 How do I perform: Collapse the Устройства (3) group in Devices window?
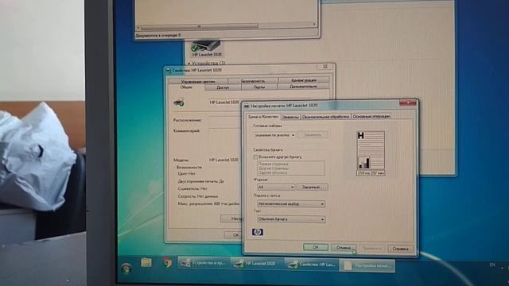click(189, 64)
